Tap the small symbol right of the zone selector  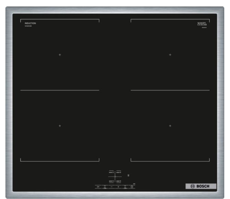tap(128, 175)
